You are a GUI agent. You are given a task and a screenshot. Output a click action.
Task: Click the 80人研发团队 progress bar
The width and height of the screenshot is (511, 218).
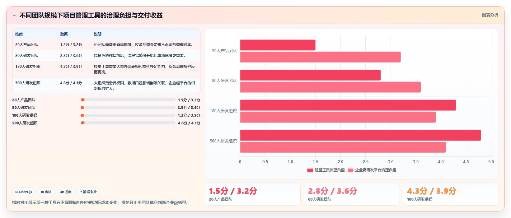[128, 108]
